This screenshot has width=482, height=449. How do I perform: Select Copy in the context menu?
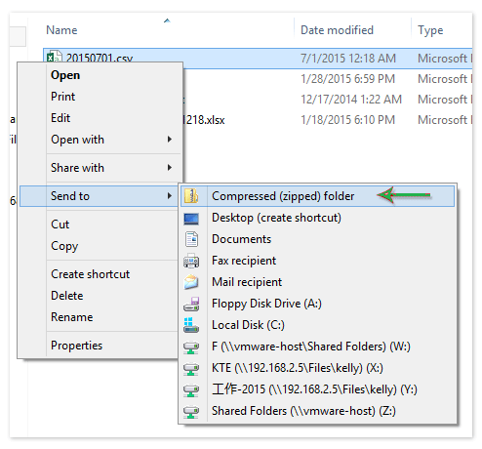[64, 246]
